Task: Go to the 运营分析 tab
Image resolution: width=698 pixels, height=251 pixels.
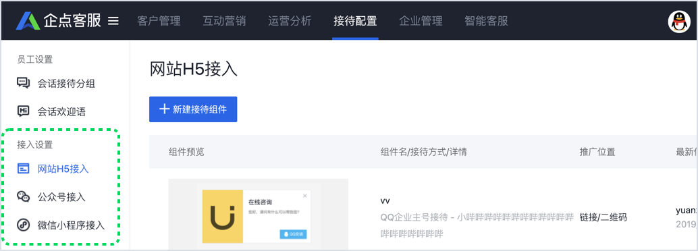Action: pyautogui.click(x=290, y=21)
